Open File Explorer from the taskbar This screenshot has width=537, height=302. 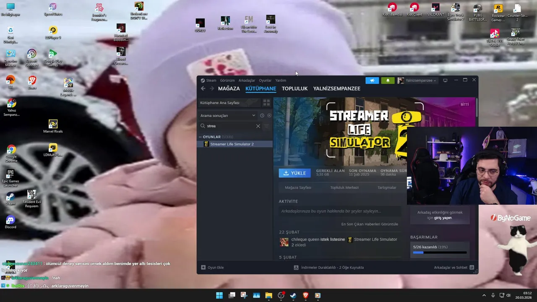pos(268,295)
